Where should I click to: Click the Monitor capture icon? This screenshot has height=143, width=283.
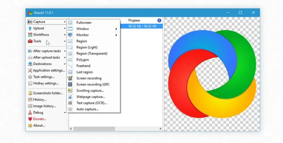(x=70, y=35)
